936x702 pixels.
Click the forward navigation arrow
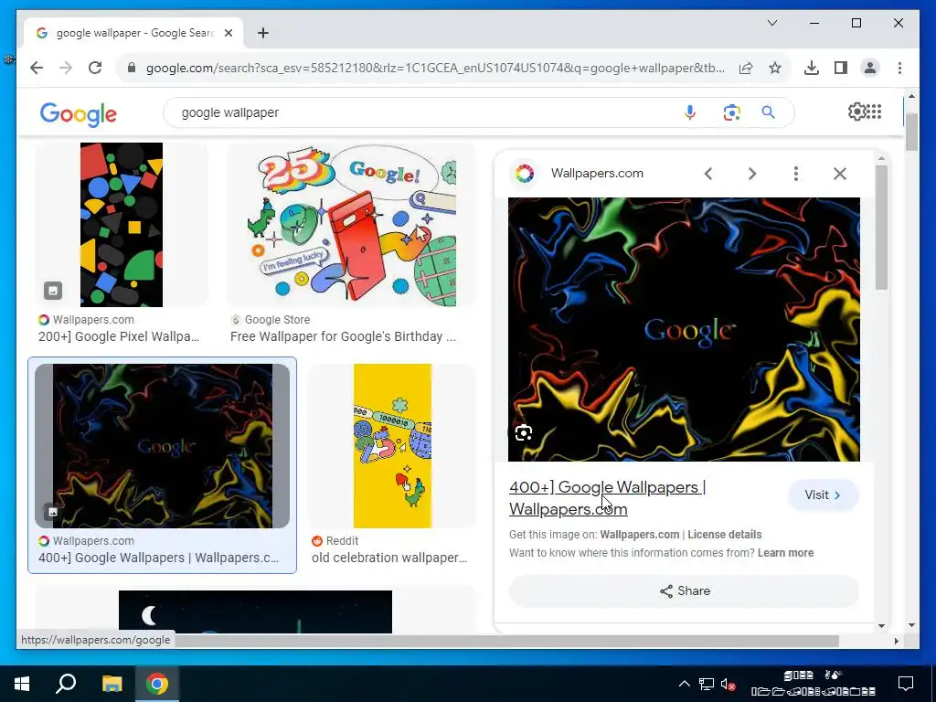click(66, 68)
